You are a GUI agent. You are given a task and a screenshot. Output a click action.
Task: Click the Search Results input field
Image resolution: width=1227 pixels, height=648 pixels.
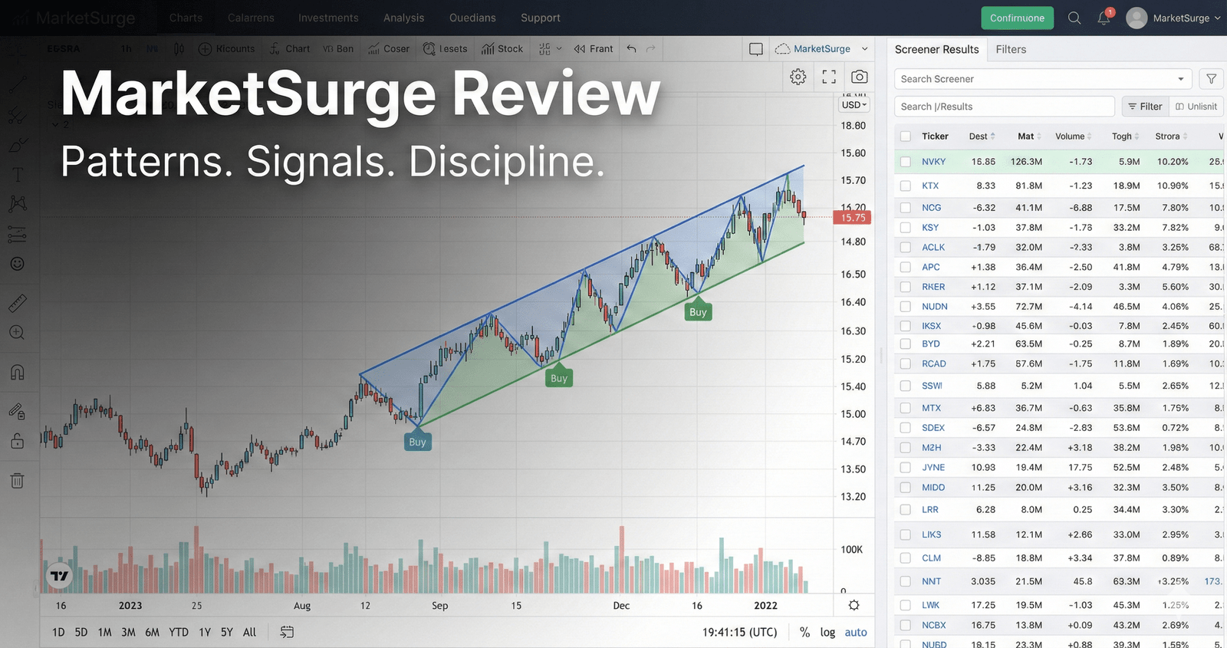pos(1004,107)
